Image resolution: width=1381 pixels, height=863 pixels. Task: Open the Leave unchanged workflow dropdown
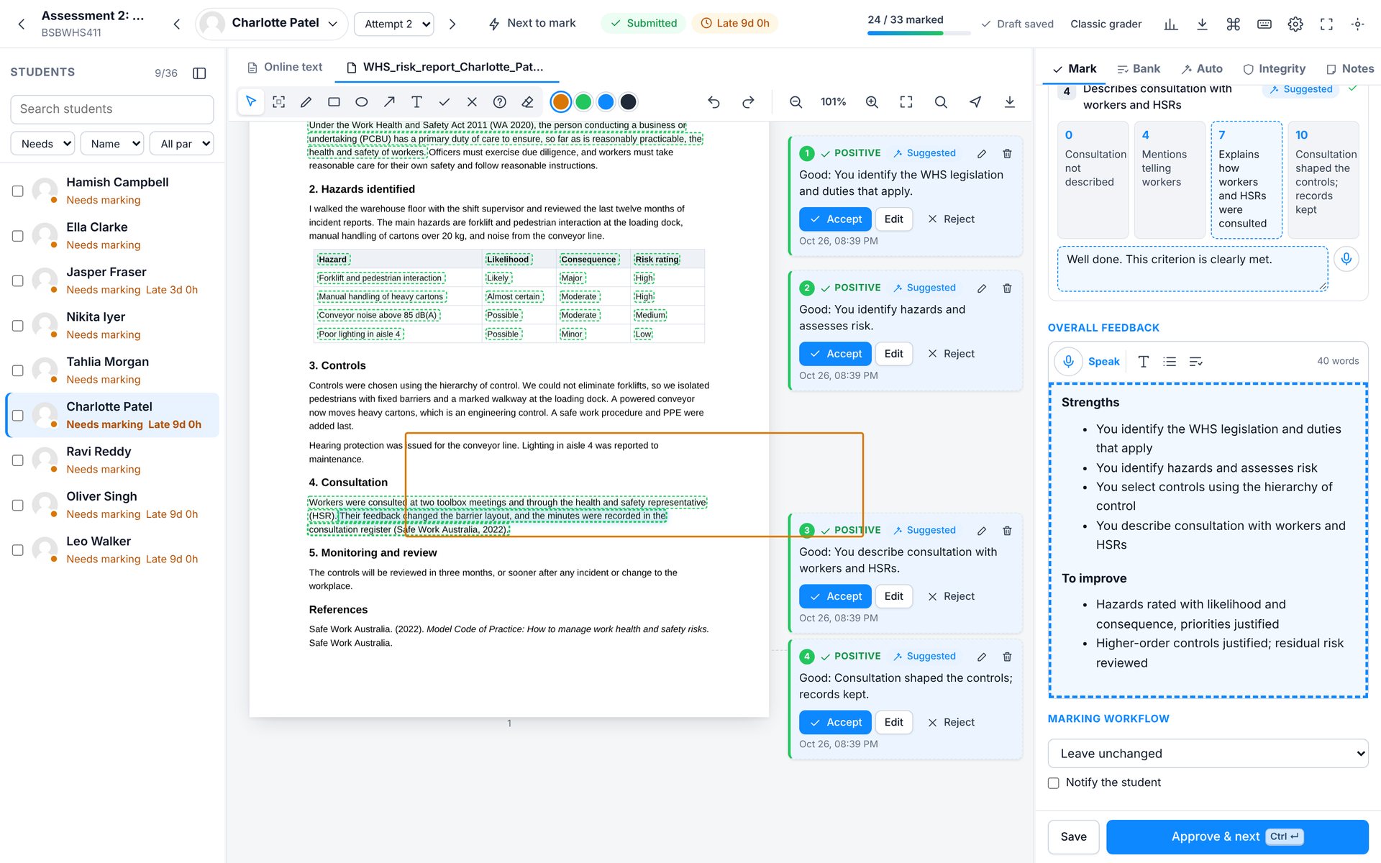click(1208, 754)
